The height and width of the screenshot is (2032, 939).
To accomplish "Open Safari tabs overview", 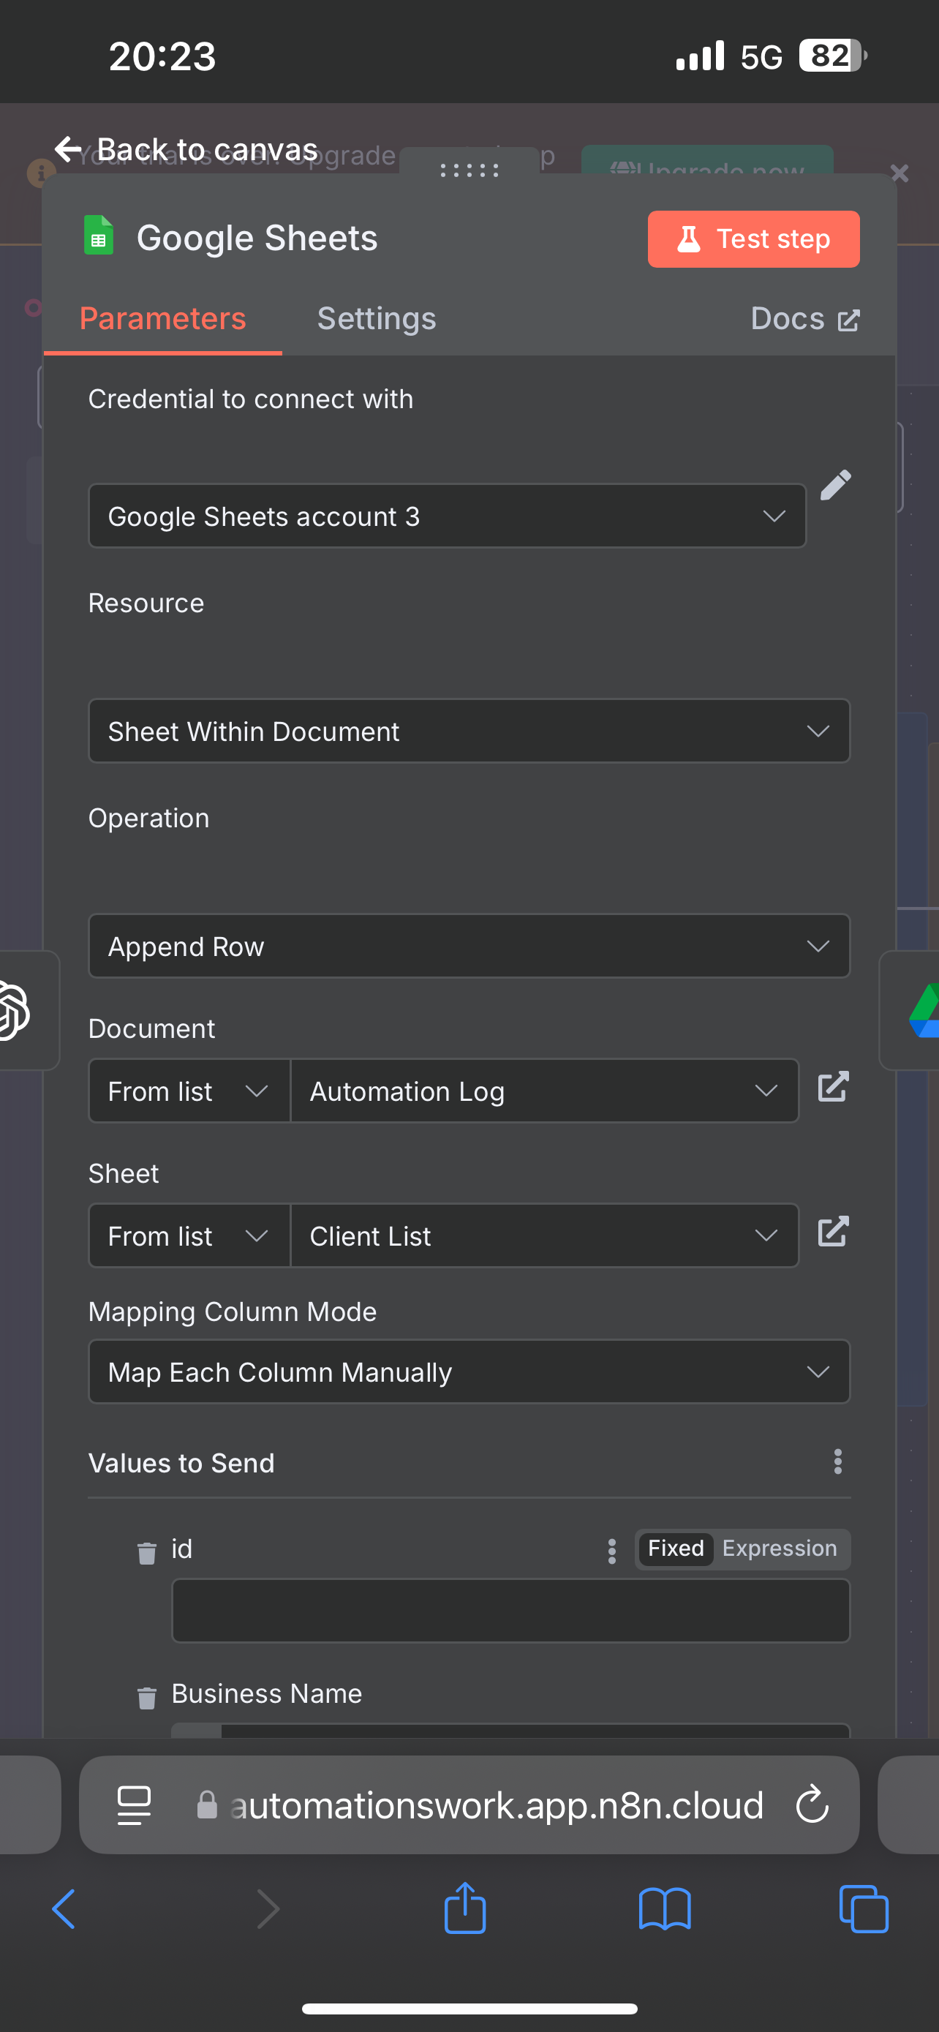I will point(864,1910).
